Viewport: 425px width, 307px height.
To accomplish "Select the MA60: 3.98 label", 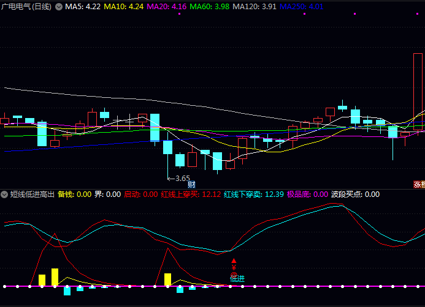I will (210, 7).
